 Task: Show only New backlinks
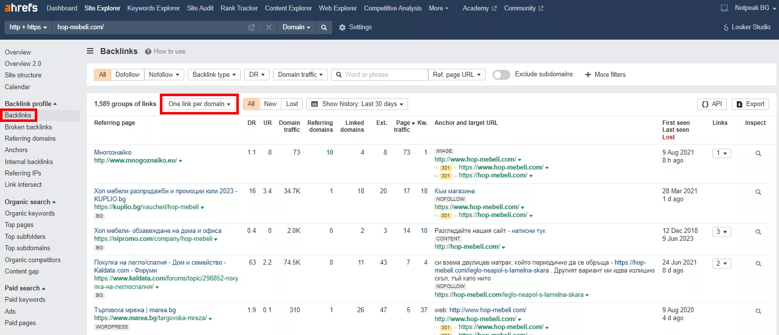pyautogui.click(x=270, y=104)
